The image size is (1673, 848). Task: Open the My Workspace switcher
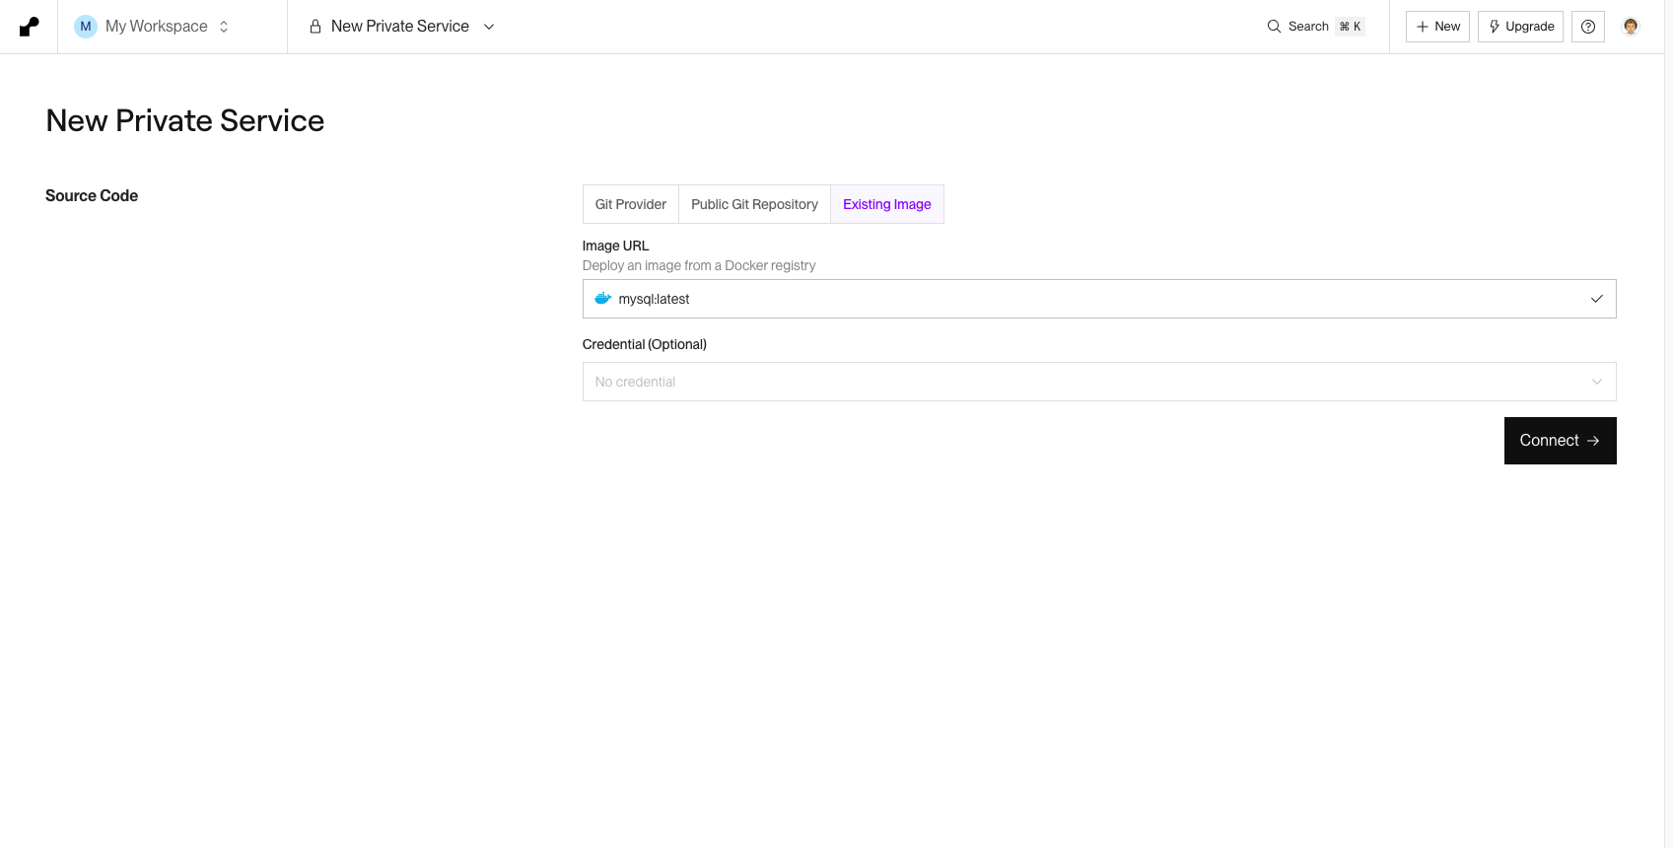153,27
